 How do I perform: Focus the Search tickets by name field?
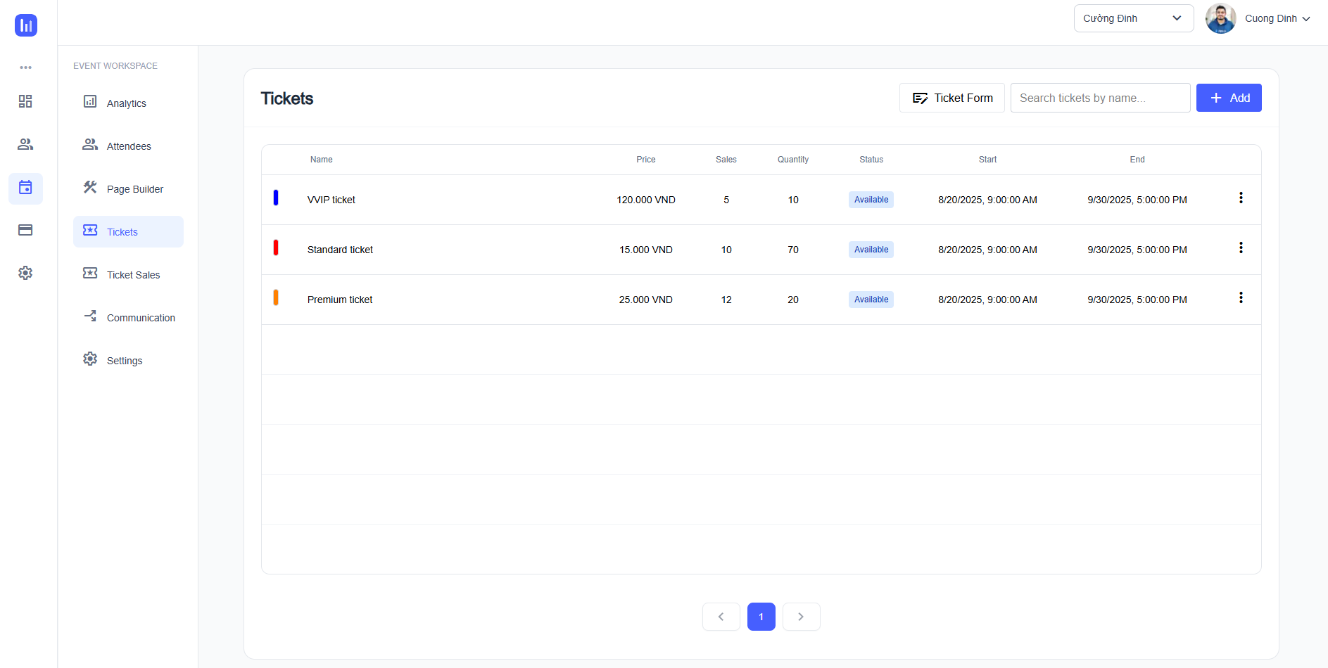click(x=1099, y=98)
